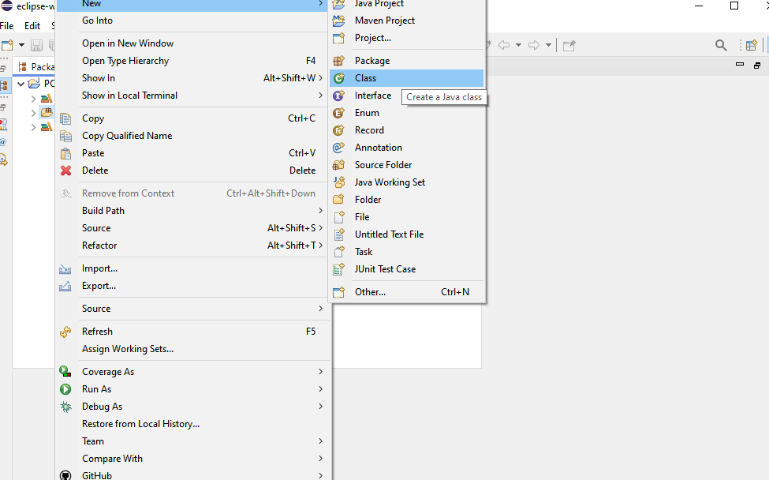769x480 pixels.
Task: Click the Export icon
Action: point(65,286)
